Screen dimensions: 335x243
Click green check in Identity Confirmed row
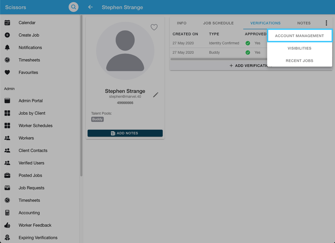[248, 43]
